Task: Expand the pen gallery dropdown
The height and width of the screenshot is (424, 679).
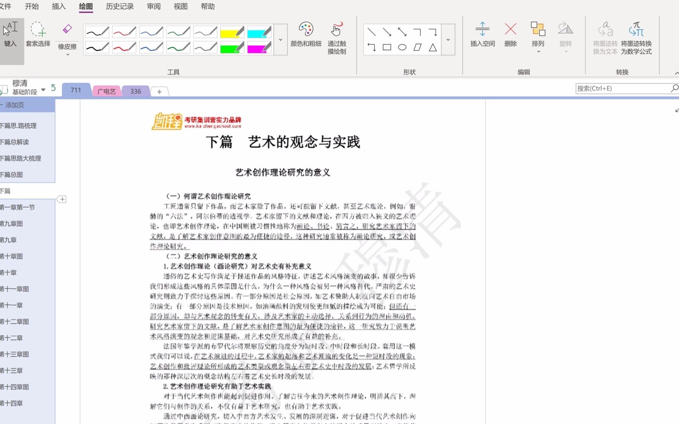Action: tap(280, 40)
